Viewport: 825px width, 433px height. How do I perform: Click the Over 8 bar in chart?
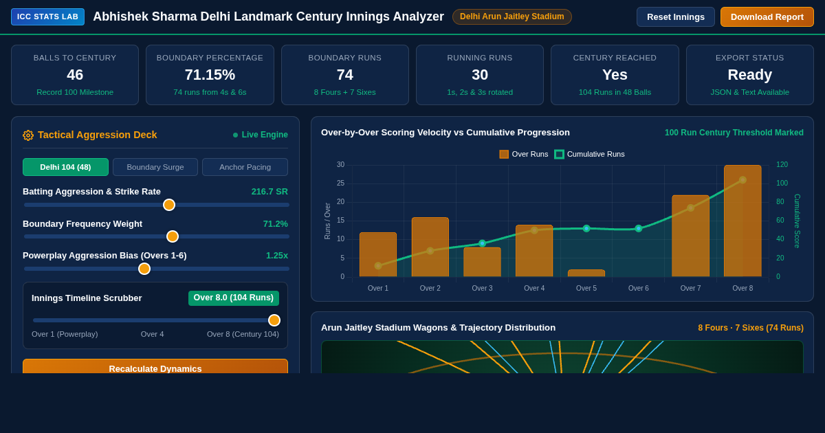742,221
